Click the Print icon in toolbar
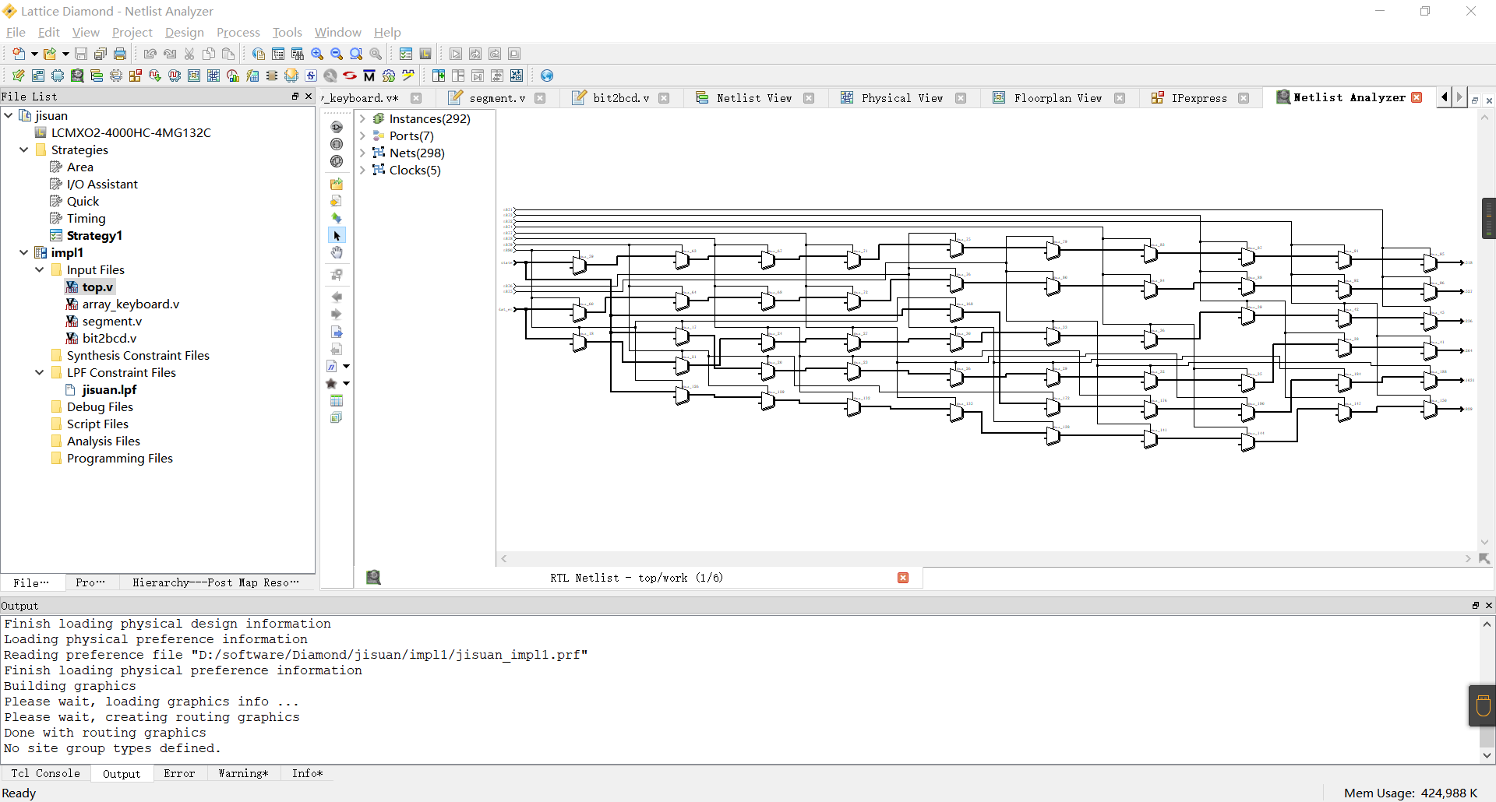The image size is (1496, 802). point(120,54)
